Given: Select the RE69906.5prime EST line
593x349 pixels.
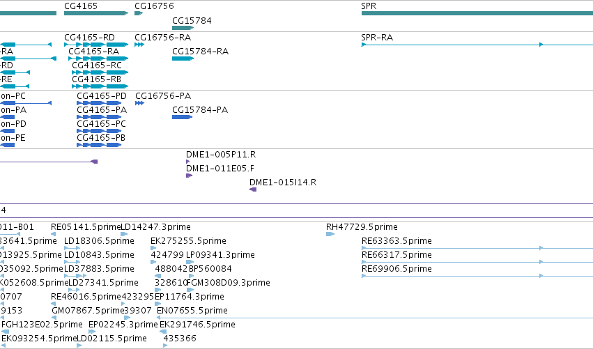Looking at the screenshot, I should 477,276.
